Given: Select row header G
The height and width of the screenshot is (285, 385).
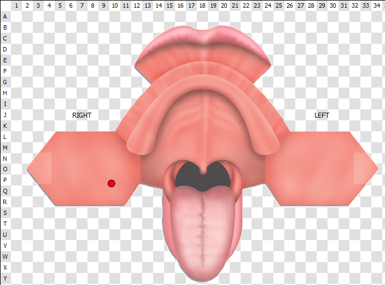Looking at the screenshot, I should pyautogui.click(x=5, y=82).
